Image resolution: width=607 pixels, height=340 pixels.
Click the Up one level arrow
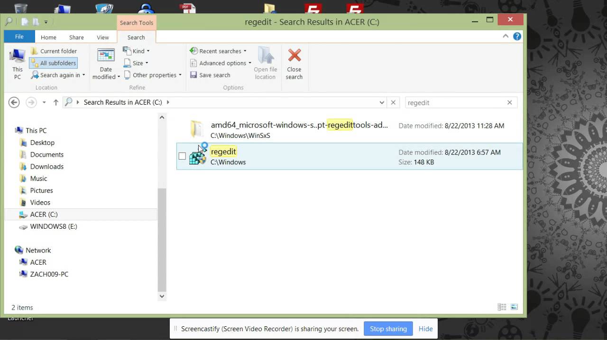click(55, 102)
